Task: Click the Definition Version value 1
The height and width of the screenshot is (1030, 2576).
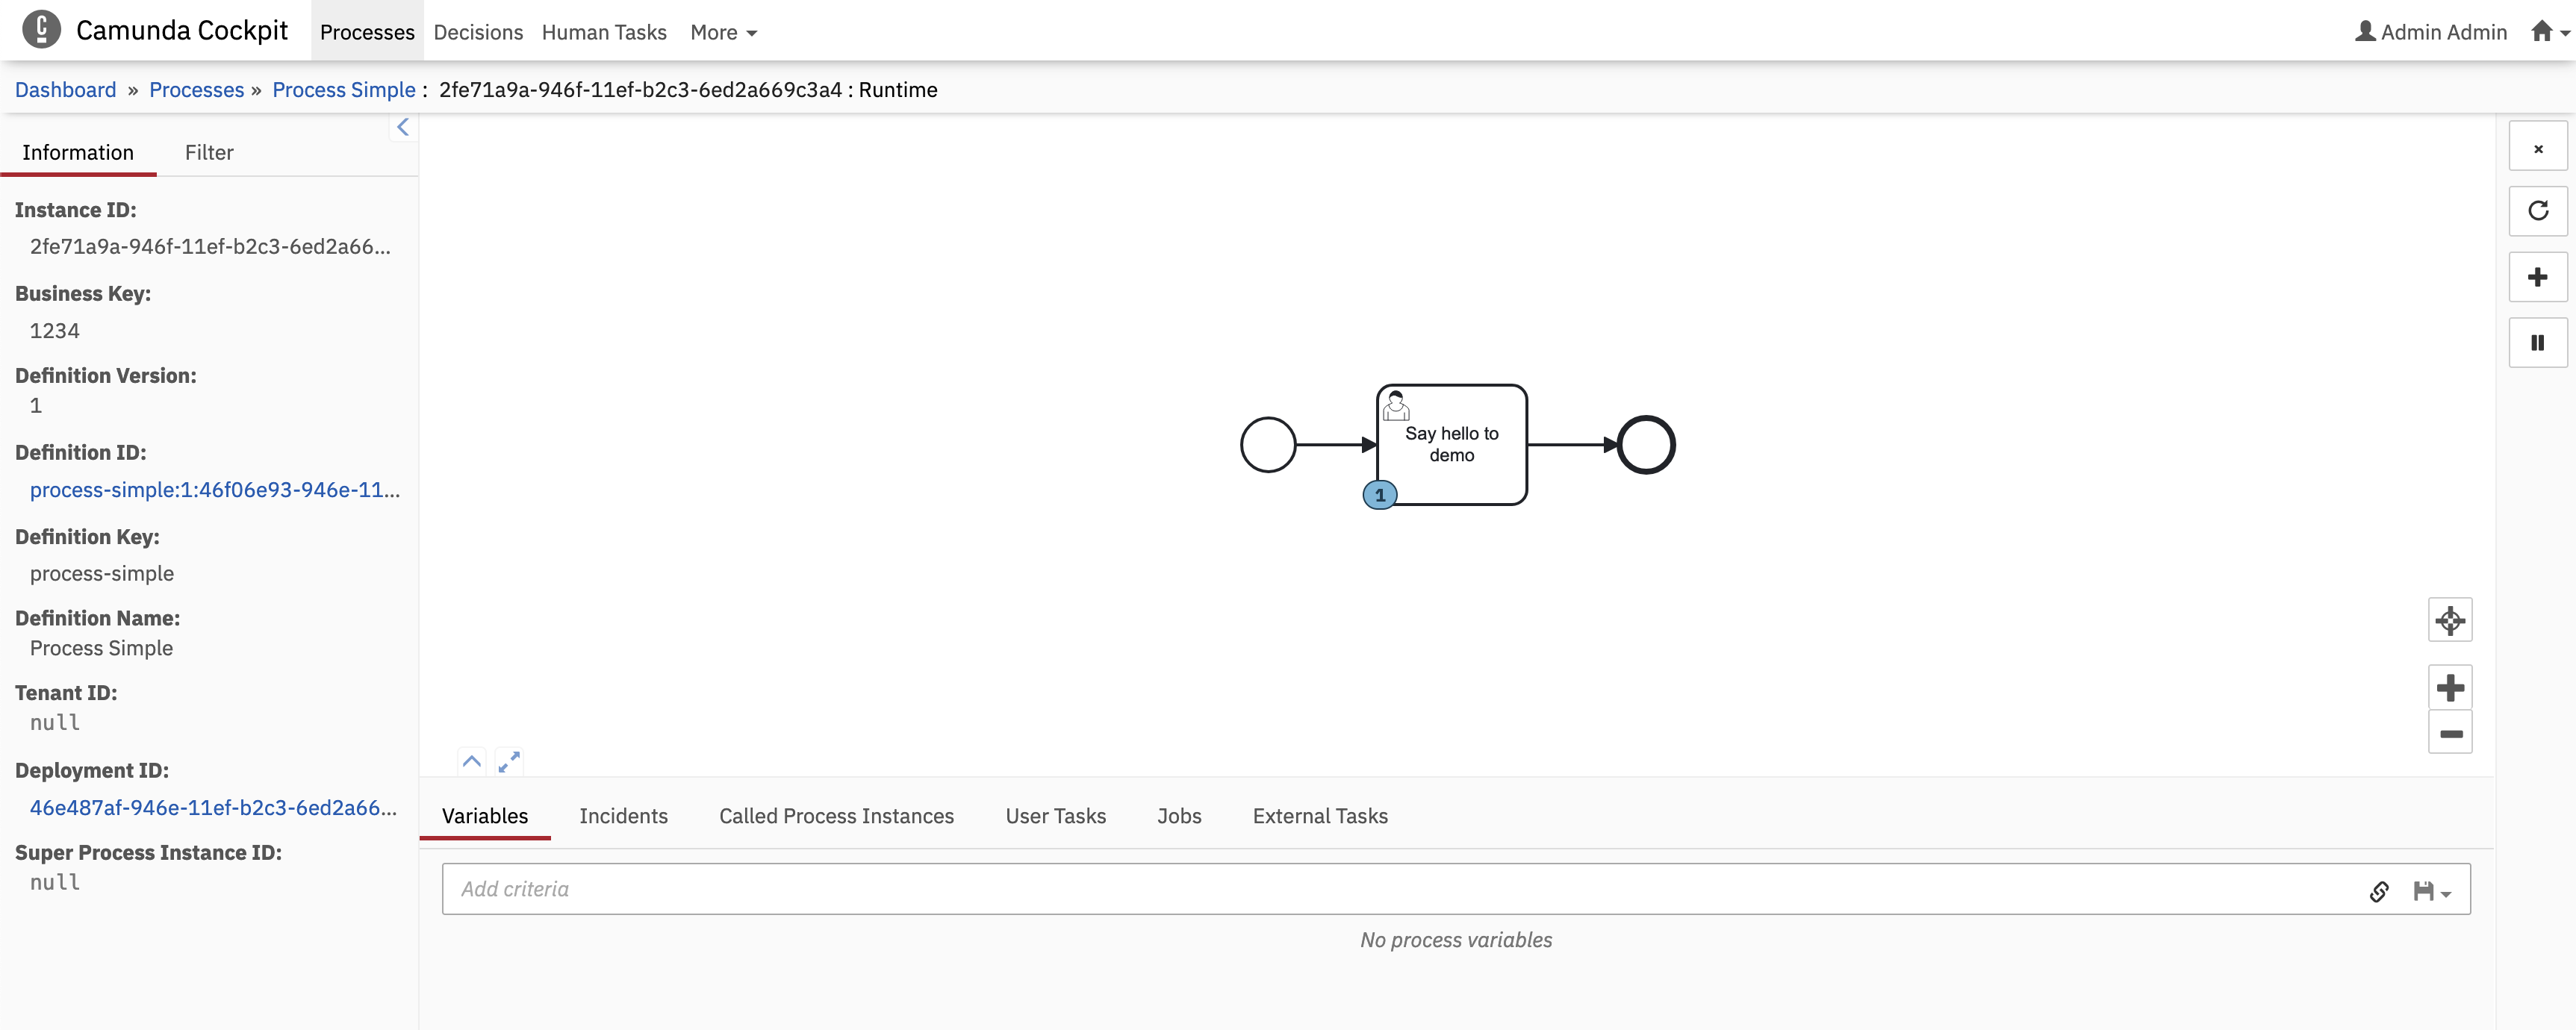Action: [36, 405]
